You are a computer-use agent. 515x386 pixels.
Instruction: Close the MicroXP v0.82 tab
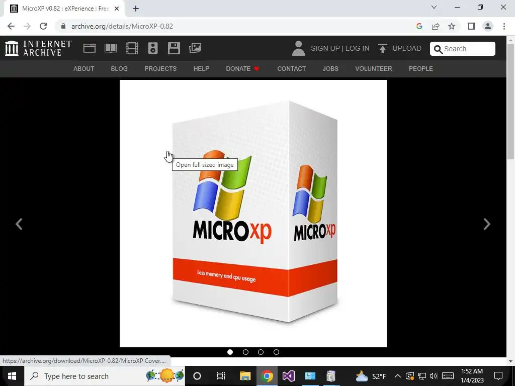click(x=117, y=9)
